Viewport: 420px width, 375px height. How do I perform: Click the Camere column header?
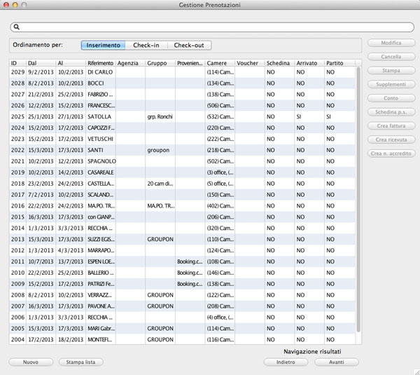220,63
